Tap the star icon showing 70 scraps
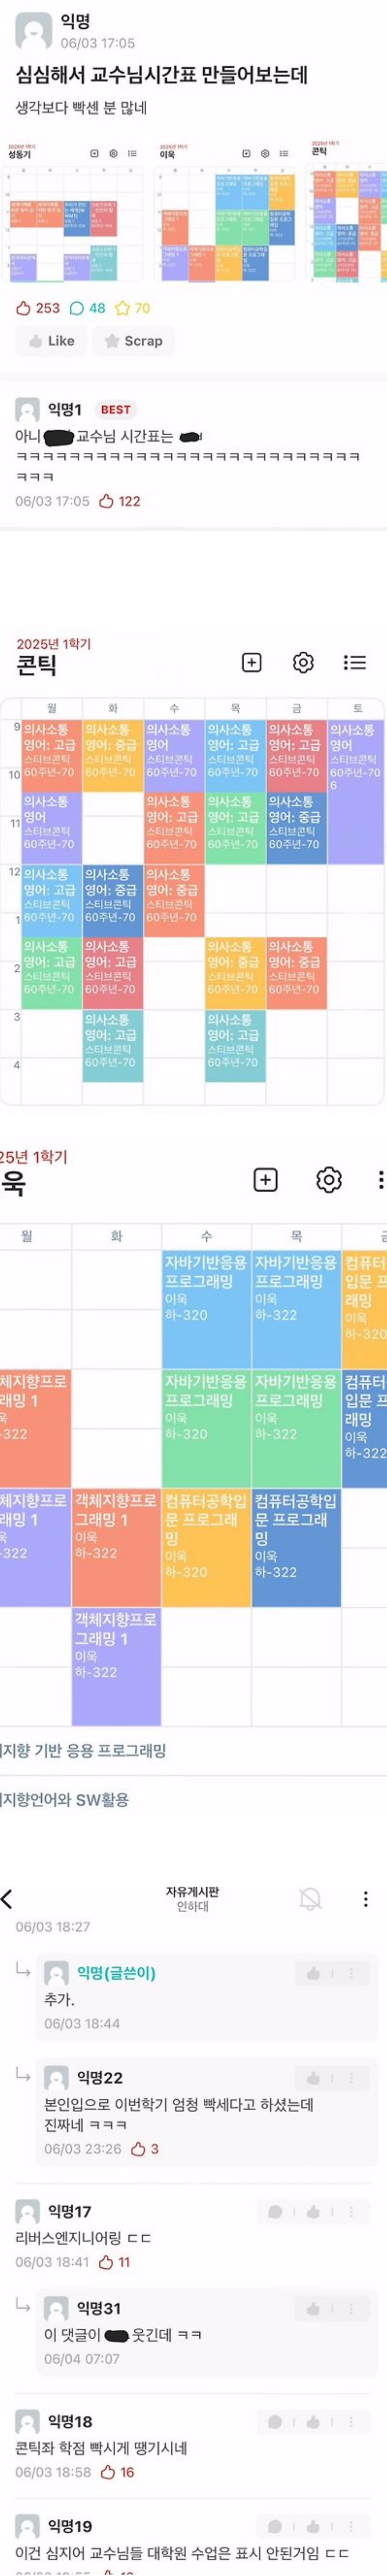Screen dimensions: 387x2576 point(122,308)
